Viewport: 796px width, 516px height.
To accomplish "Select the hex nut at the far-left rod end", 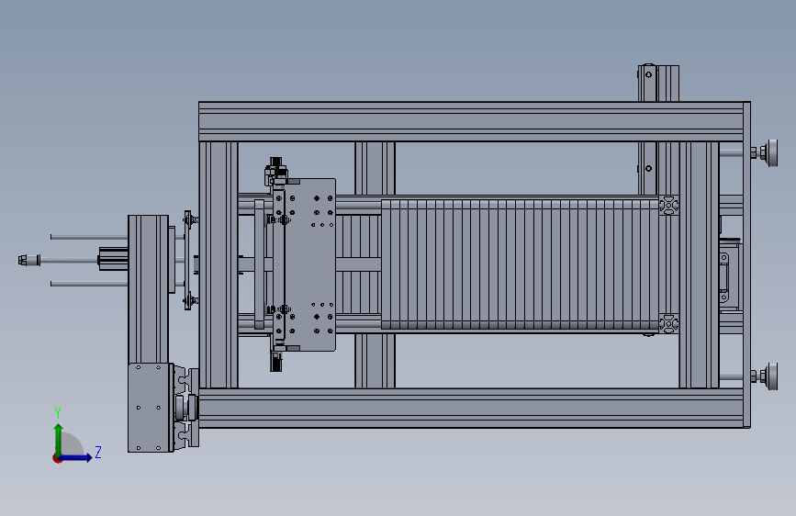I will [x=22, y=260].
